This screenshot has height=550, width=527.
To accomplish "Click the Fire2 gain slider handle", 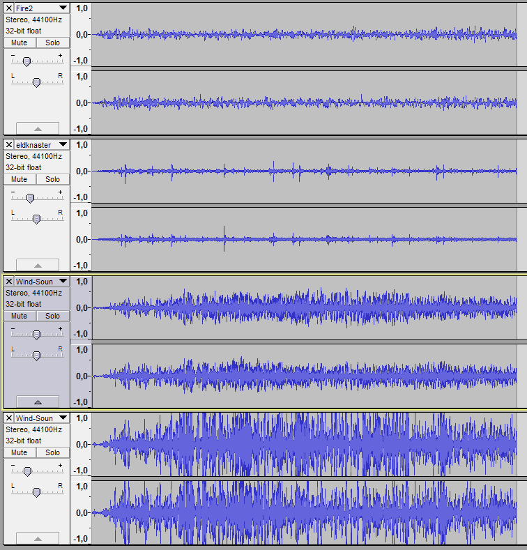I will (26, 61).
